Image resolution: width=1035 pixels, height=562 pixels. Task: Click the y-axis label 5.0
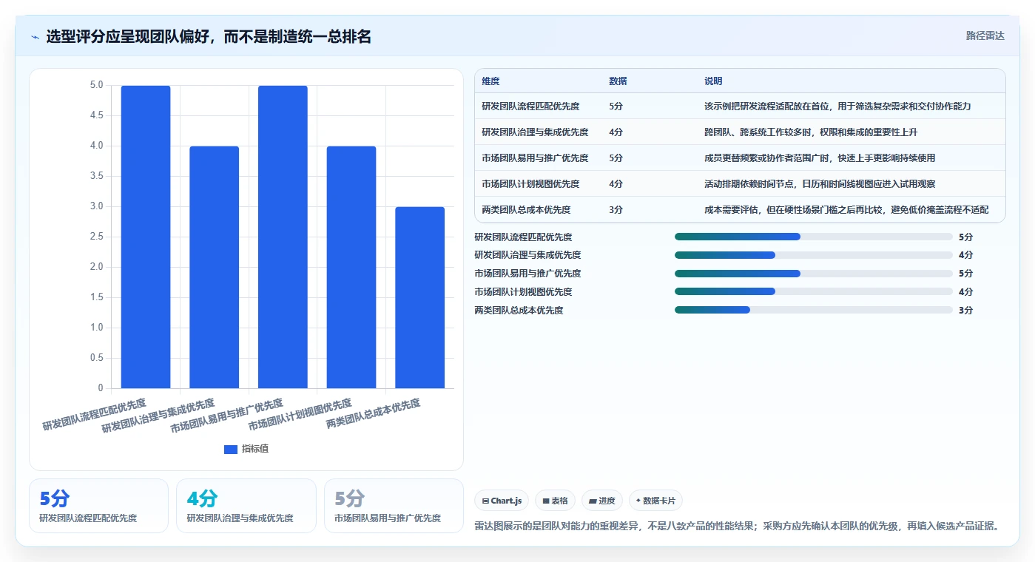[x=96, y=85]
